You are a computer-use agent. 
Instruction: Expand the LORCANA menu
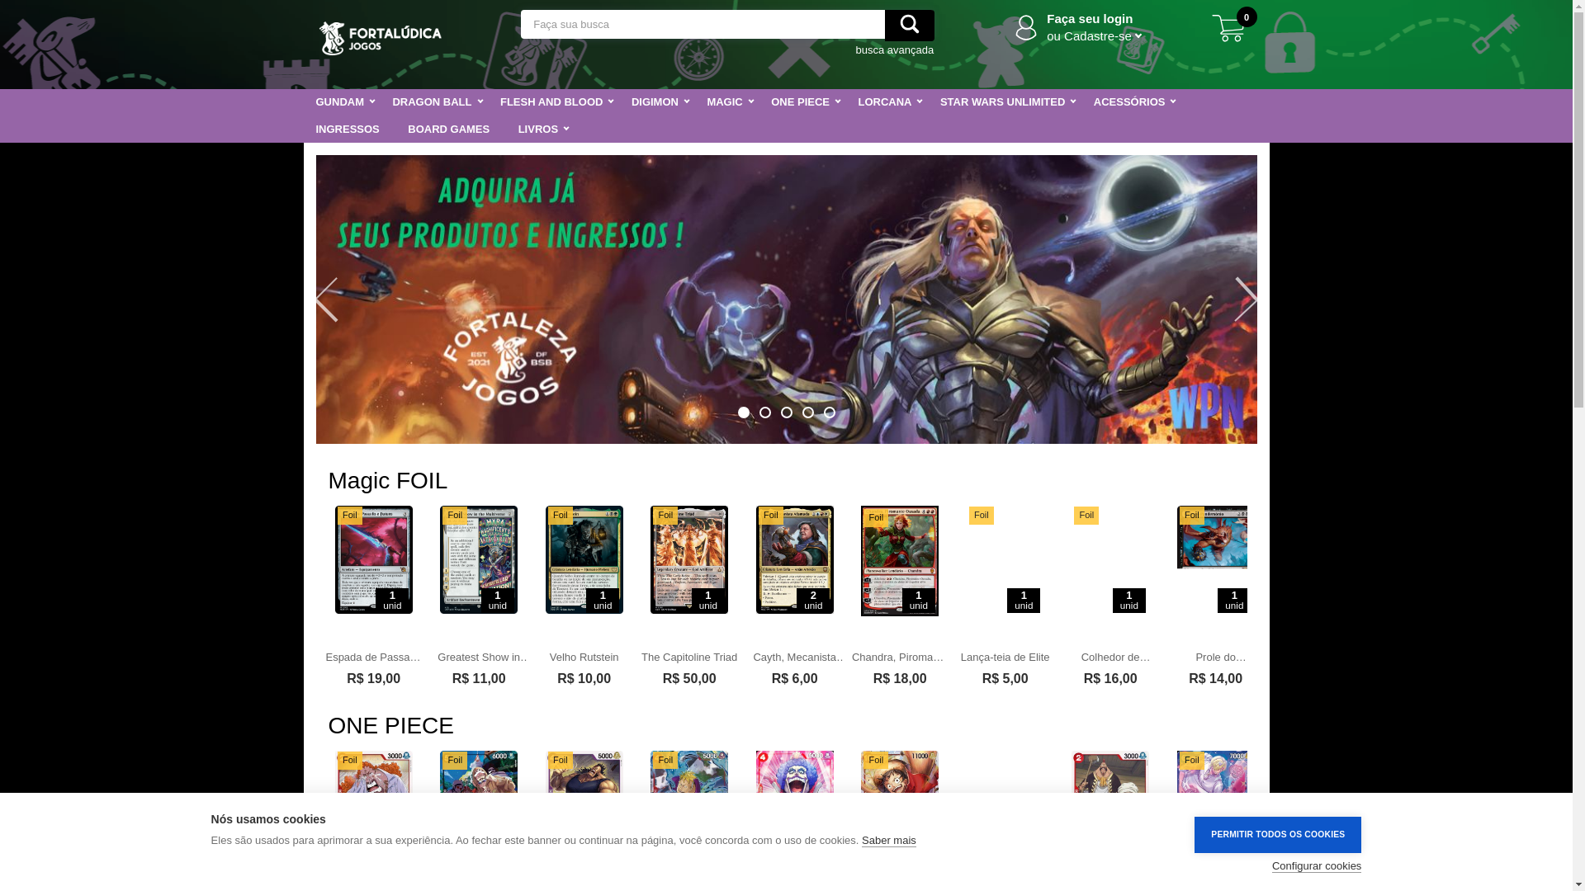pyautogui.click(x=889, y=102)
